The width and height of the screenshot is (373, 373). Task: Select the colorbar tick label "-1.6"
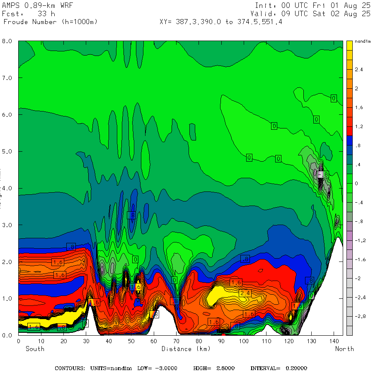point(360,259)
